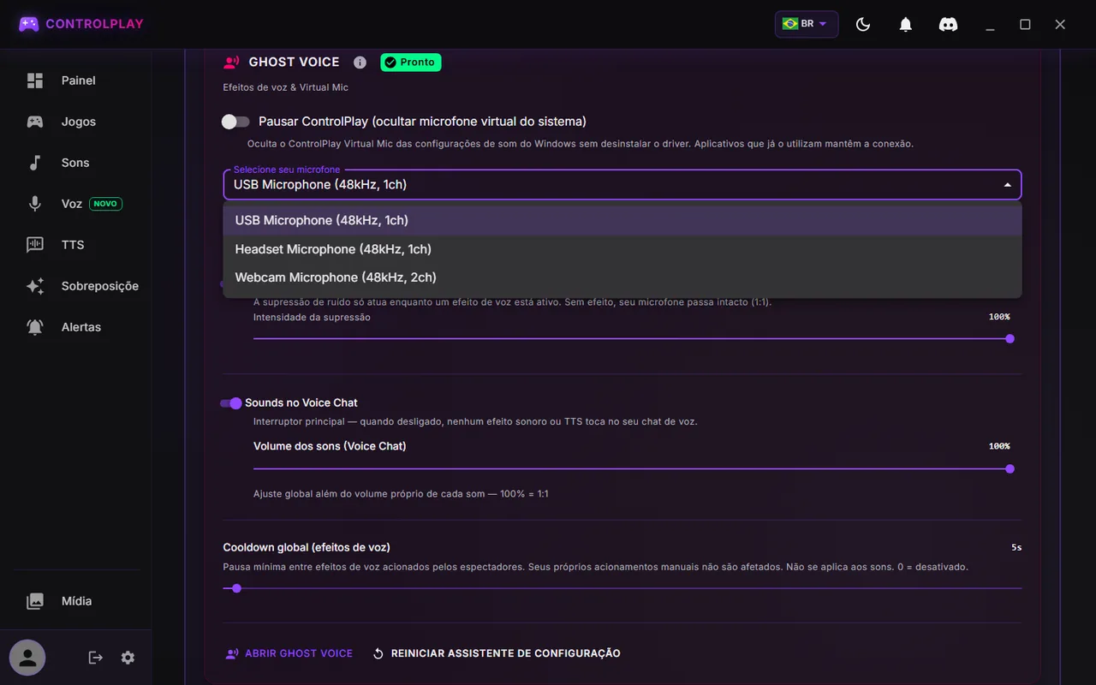Open the notifications bell in title bar
This screenshot has height=685, width=1096.
pyautogui.click(x=906, y=24)
